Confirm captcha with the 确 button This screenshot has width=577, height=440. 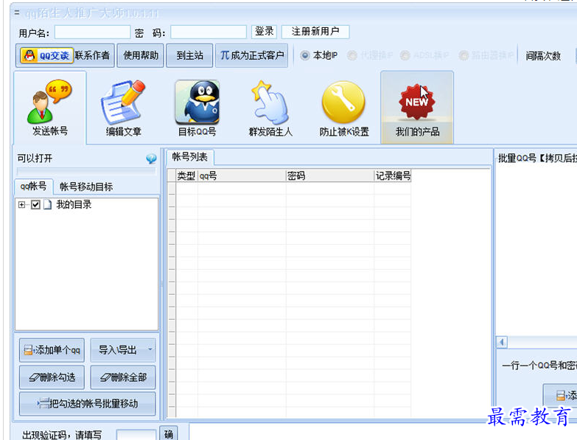[169, 434]
